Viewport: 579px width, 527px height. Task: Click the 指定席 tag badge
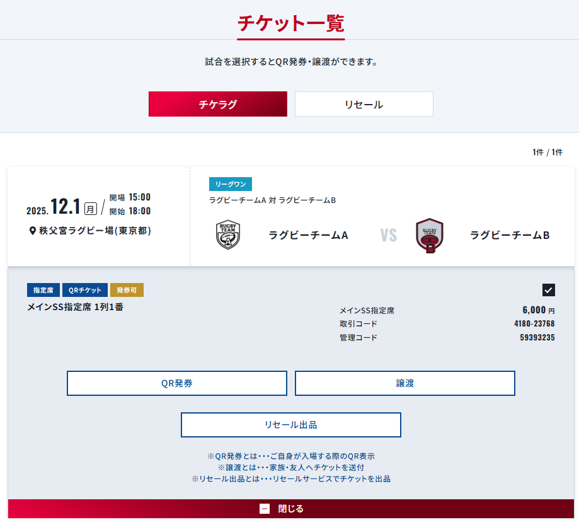(x=43, y=290)
